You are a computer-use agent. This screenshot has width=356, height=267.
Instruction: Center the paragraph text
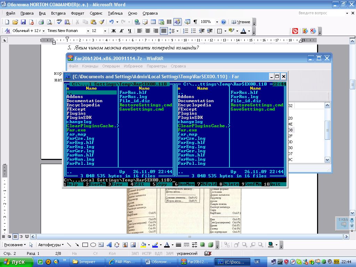click(x=147, y=31)
